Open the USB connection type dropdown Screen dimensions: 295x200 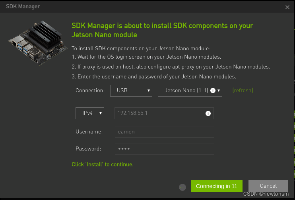click(x=131, y=91)
